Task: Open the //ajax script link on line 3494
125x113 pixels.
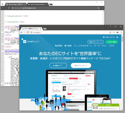Action: (17, 26)
